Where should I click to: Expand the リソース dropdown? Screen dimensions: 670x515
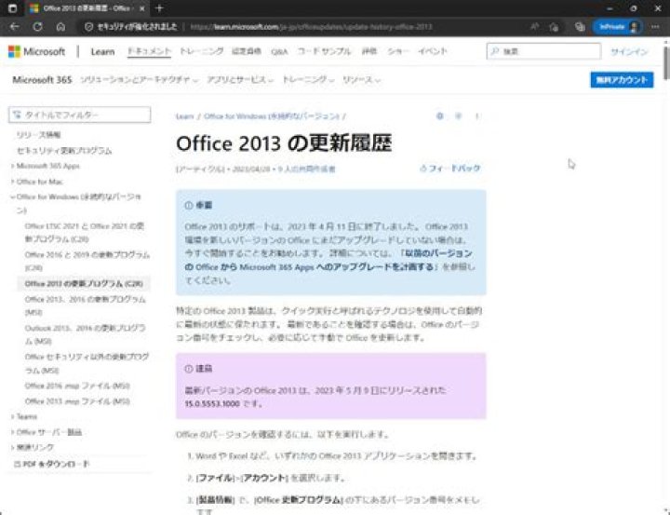tap(361, 80)
